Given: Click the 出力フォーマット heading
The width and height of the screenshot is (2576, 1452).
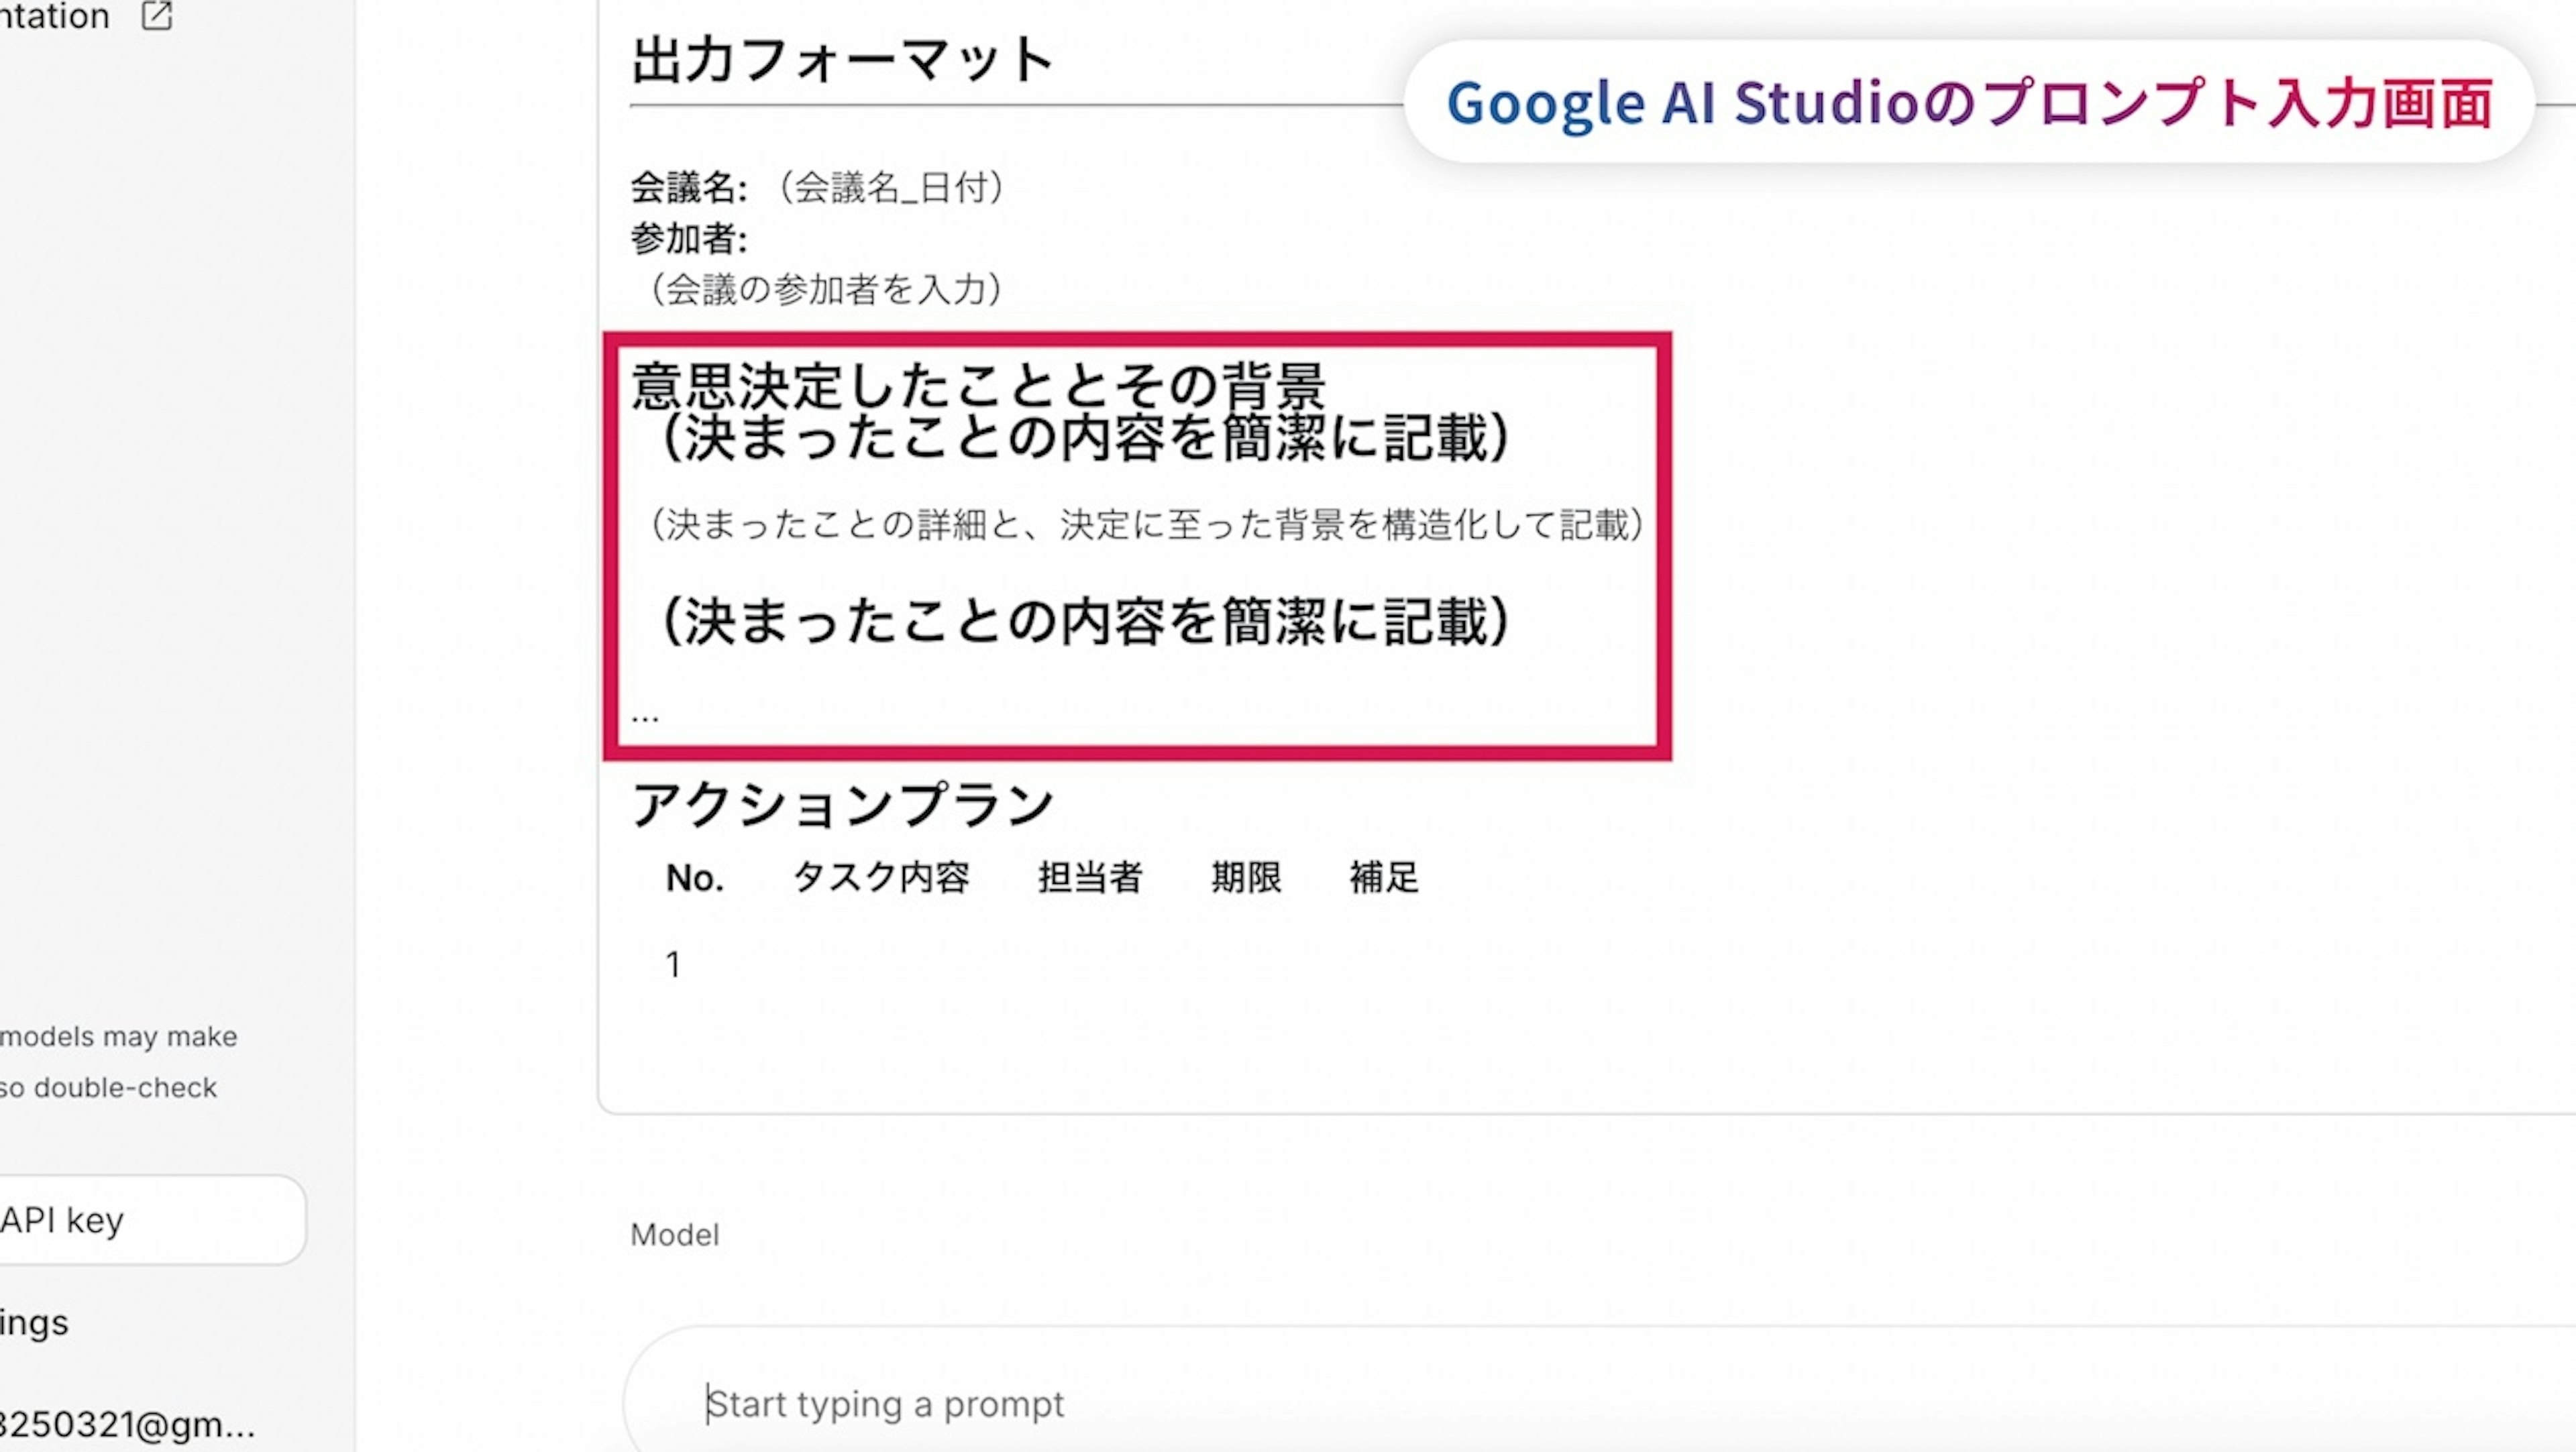Looking at the screenshot, I should pos(843,60).
